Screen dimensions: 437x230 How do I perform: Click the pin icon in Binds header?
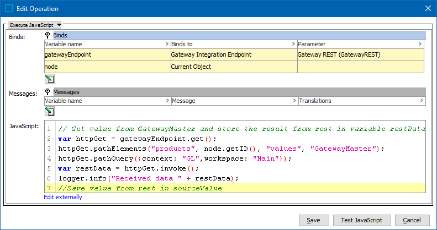[x=48, y=35]
